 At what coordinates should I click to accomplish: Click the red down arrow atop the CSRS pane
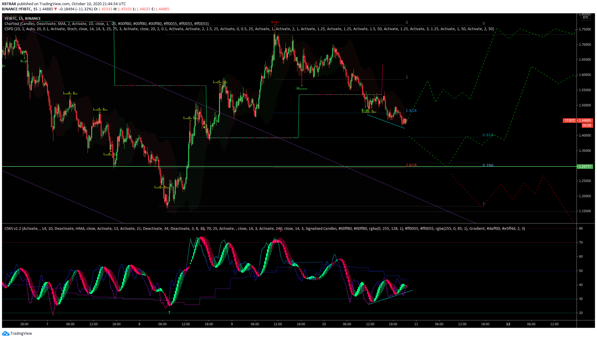[281, 230]
